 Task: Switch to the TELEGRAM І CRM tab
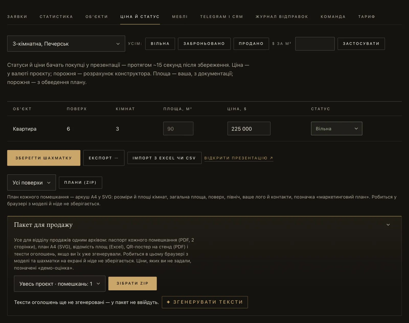[221, 17]
